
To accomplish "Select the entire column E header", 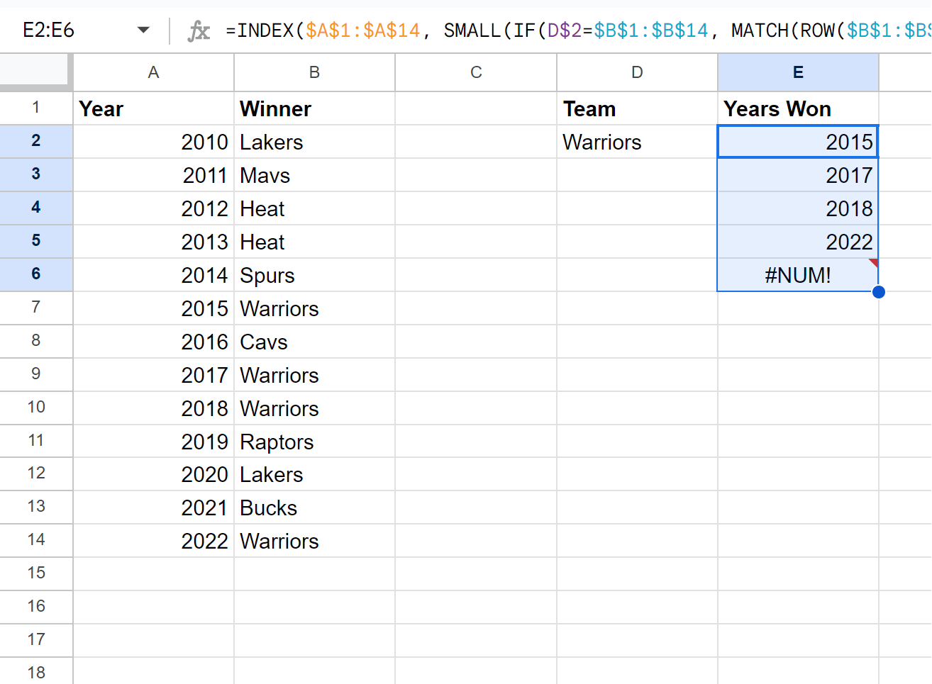I will pos(798,72).
